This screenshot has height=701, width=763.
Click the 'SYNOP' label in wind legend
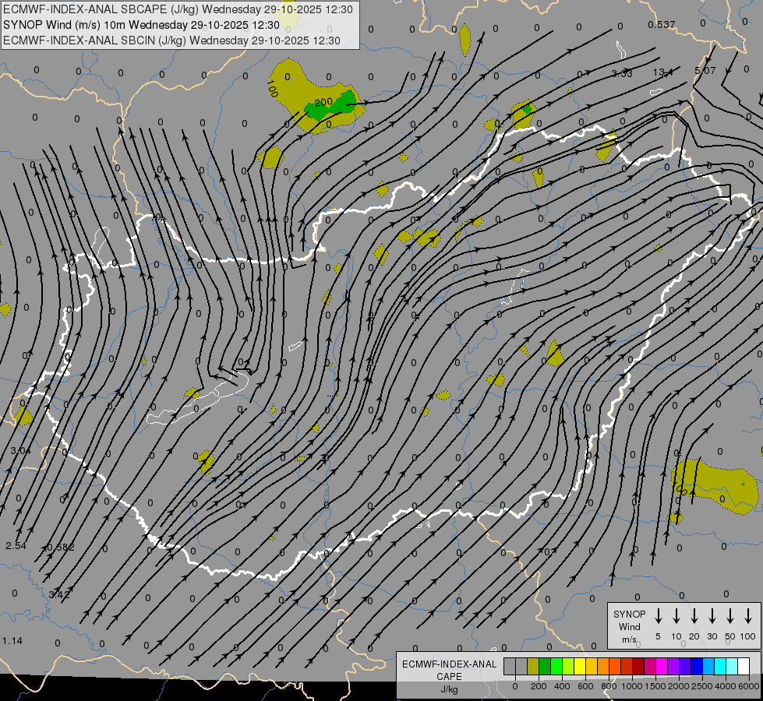click(629, 614)
